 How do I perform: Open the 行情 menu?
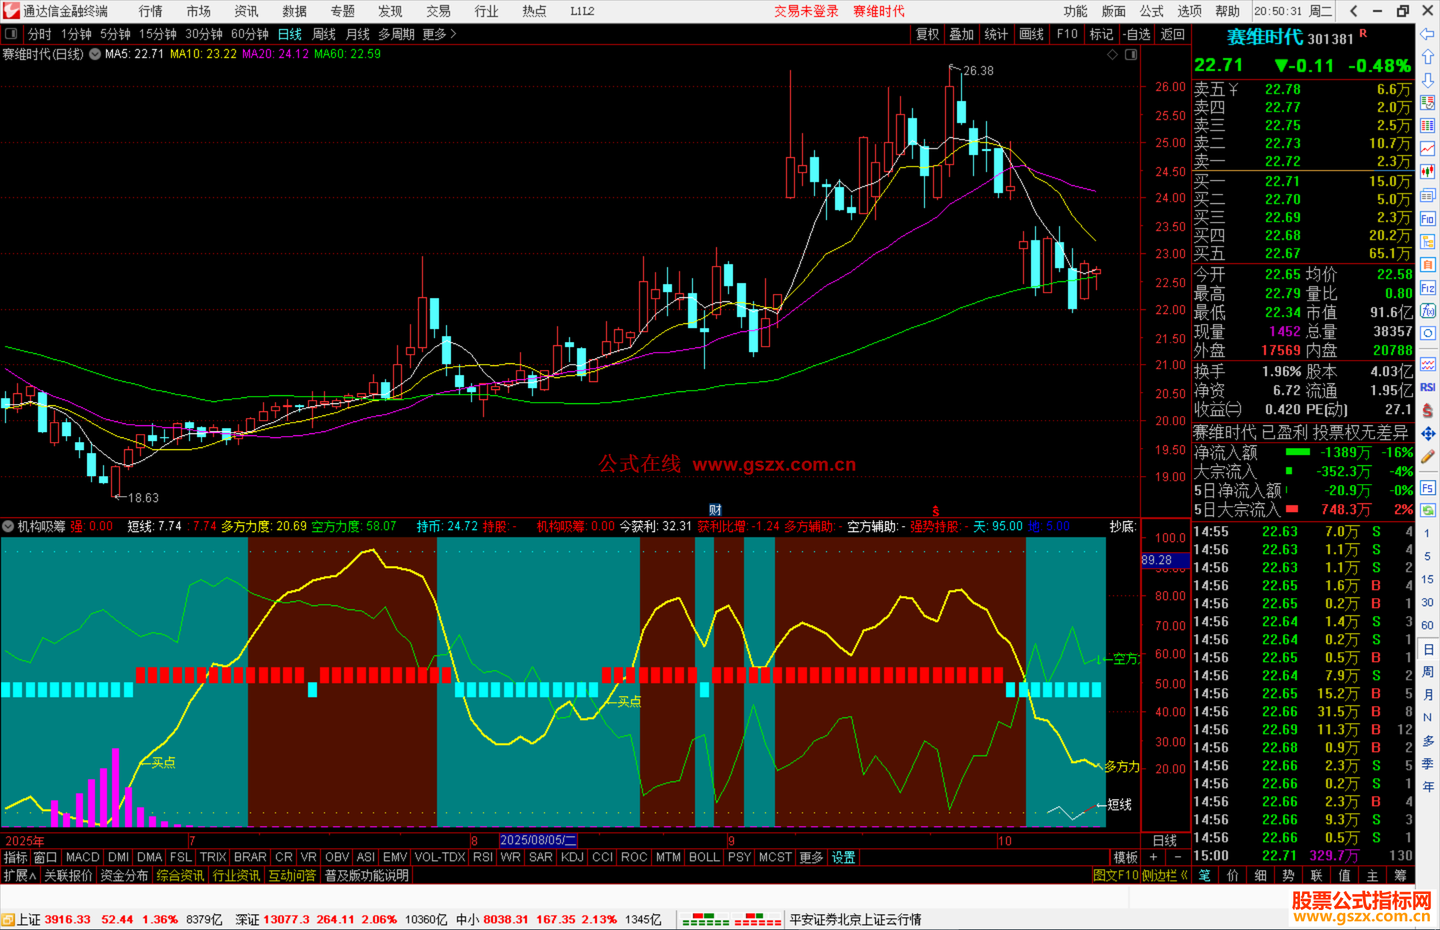click(150, 11)
